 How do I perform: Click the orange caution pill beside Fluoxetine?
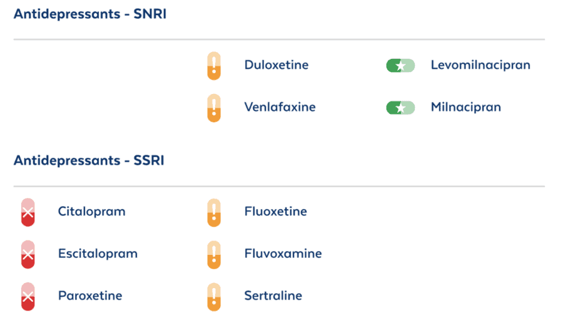[x=214, y=212]
